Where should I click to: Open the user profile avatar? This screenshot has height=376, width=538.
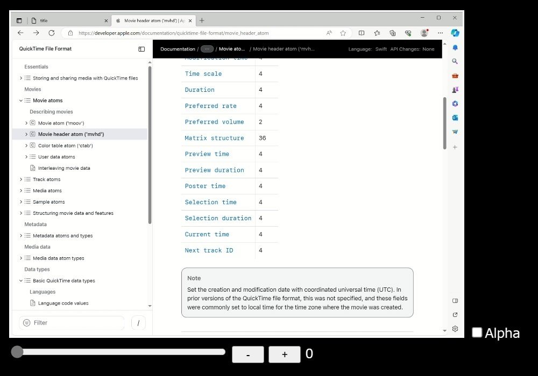[x=424, y=33]
